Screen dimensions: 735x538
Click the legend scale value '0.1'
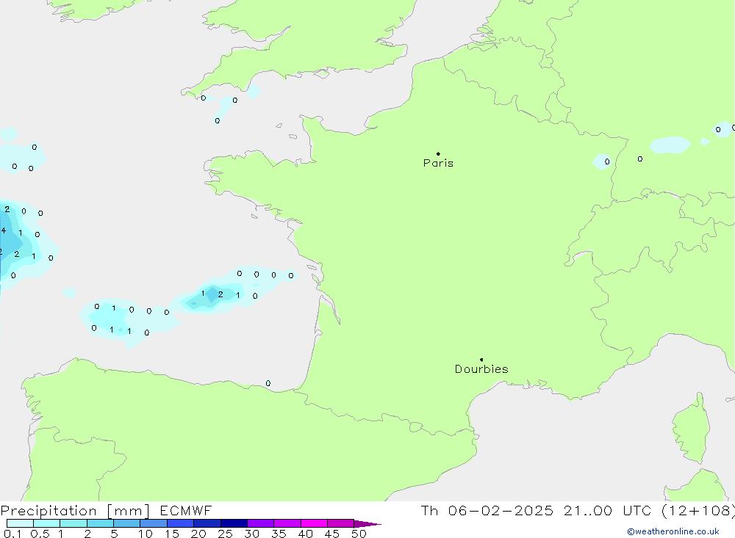(12, 534)
